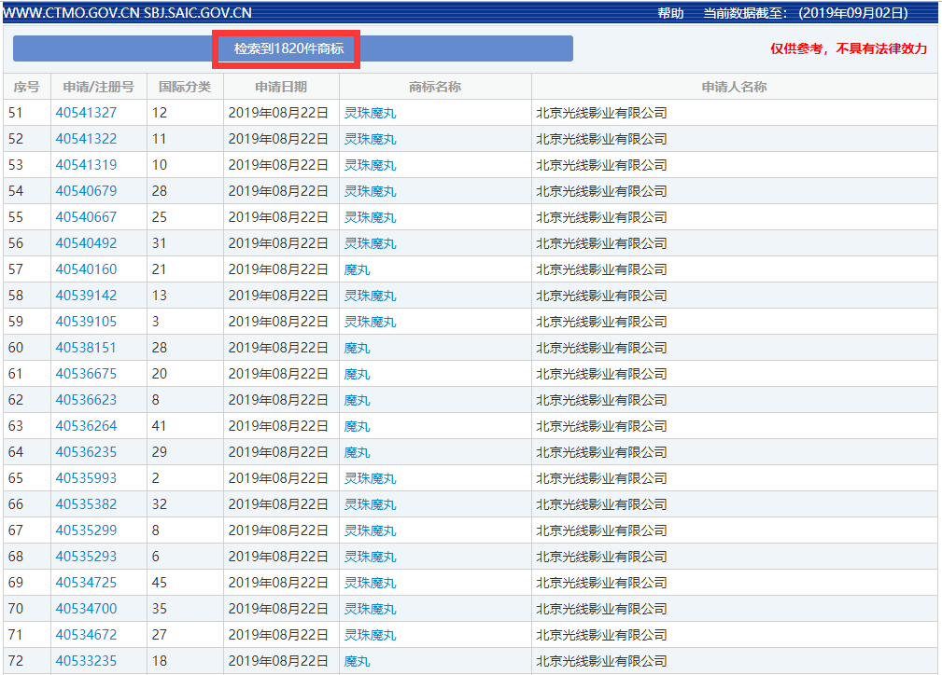Open registration number 40541322

86,139
